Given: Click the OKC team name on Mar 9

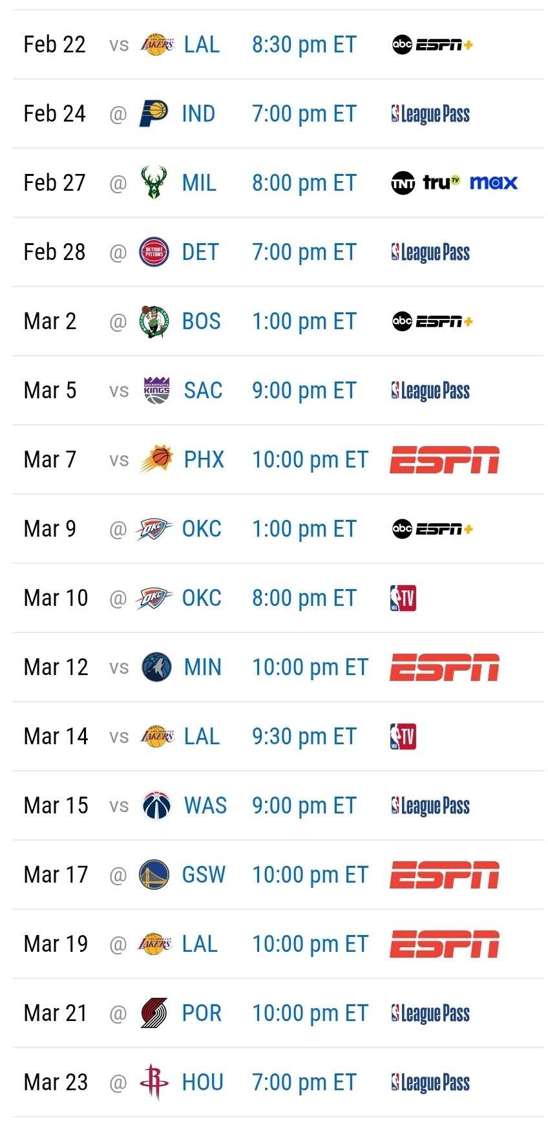Looking at the screenshot, I should [x=202, y=529].
